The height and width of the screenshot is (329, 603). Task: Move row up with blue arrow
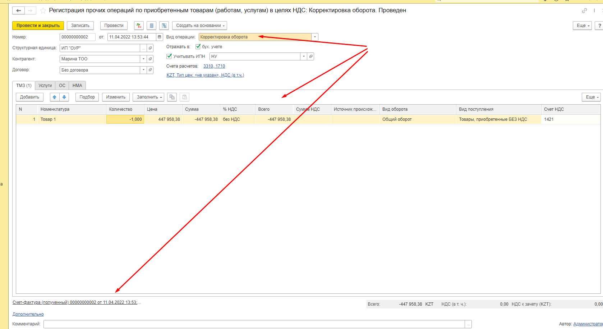(55, 97)
